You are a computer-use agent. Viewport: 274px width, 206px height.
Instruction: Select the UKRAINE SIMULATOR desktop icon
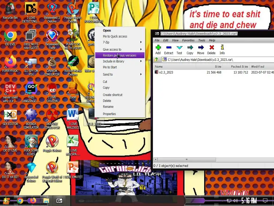[x=52, y=119]
